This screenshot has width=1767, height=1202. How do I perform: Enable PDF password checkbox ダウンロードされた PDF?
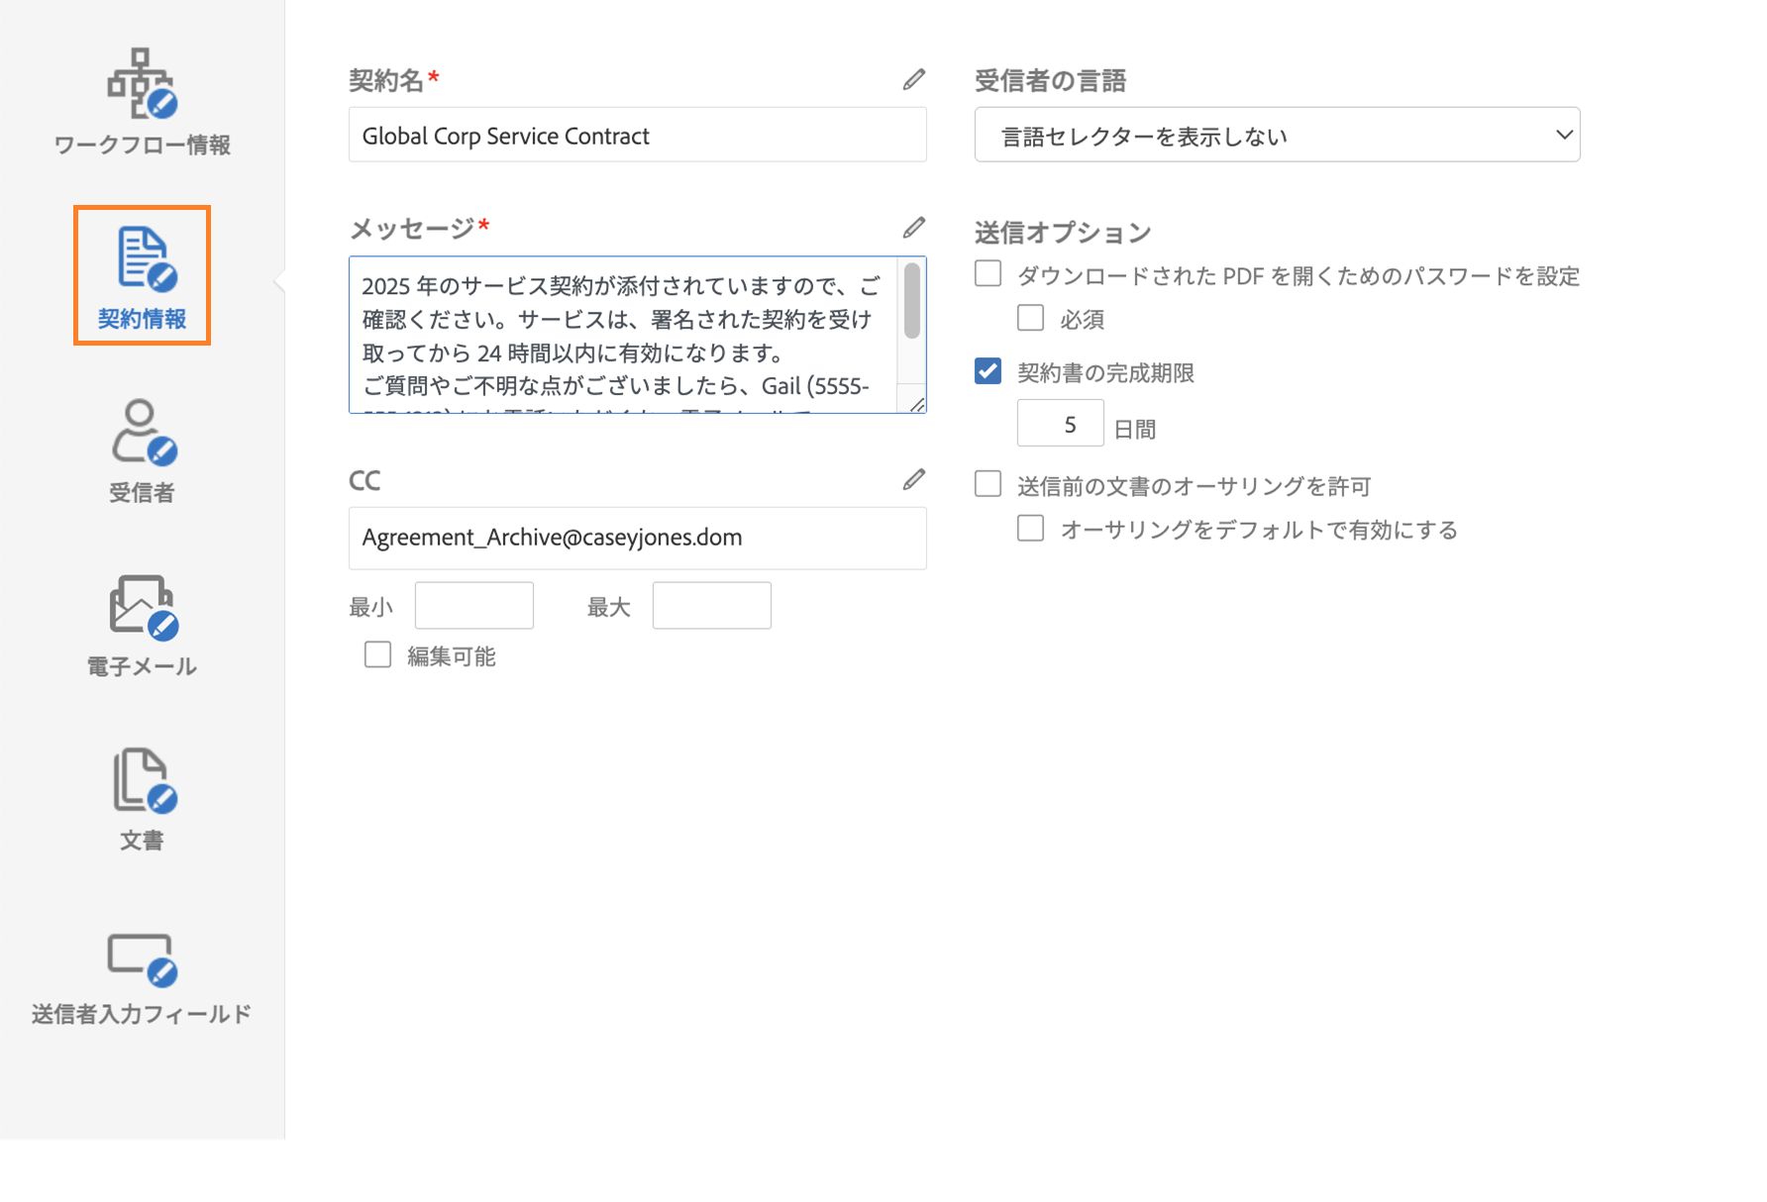[x=987, y=273]
